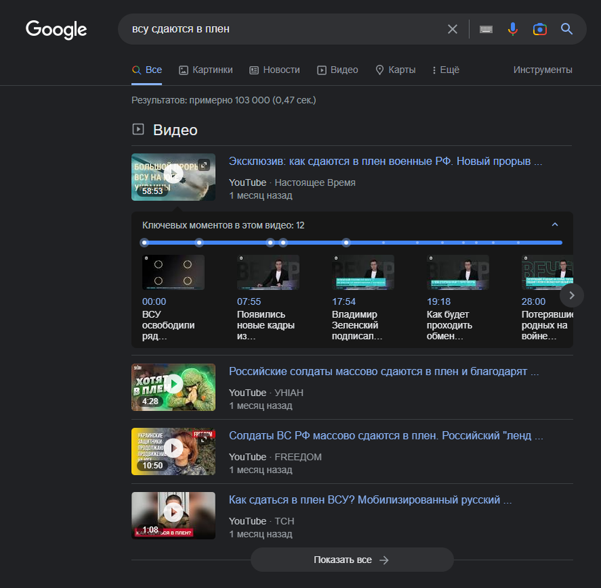This screenshot has width=601, height=588.
Task: Click Видео section play icon
Action: [x=138, y=129]
